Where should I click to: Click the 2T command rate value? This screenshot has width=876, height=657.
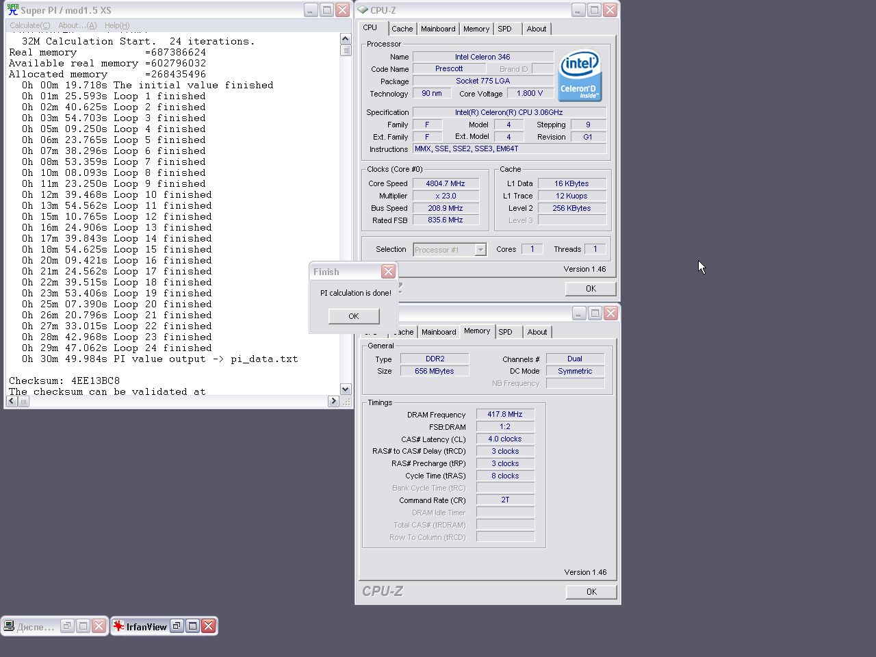[505, 500]
